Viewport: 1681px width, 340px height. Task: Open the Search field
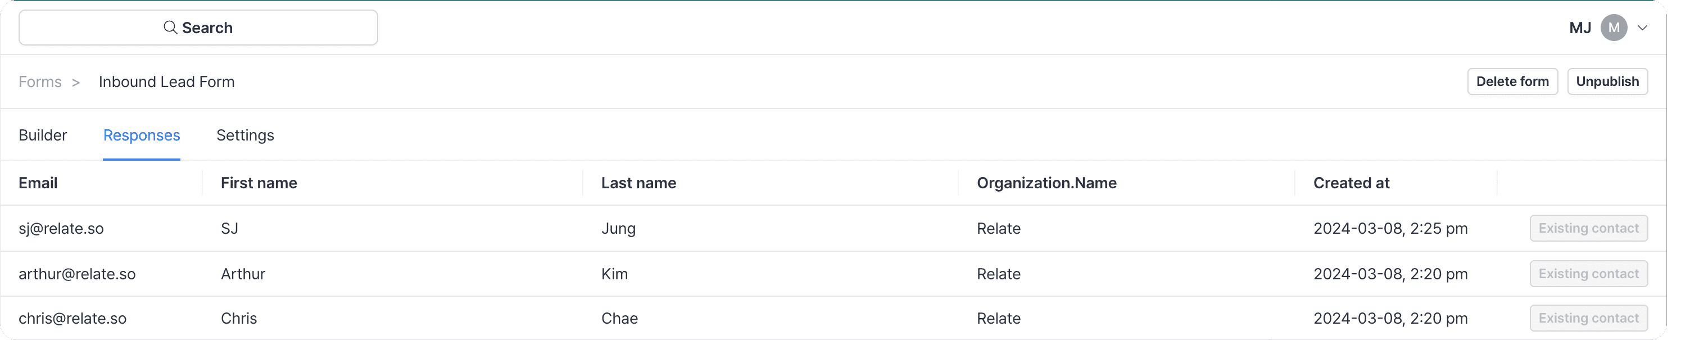[x=198, y=28]
